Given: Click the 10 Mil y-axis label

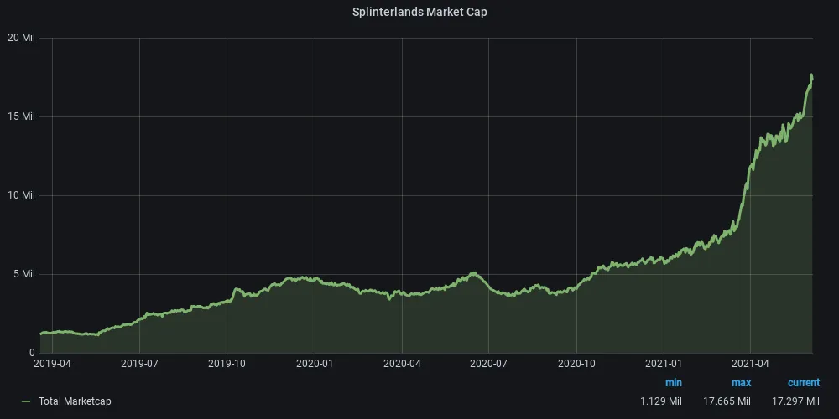Looking at the screenshot, I should [x=21, y=195].
